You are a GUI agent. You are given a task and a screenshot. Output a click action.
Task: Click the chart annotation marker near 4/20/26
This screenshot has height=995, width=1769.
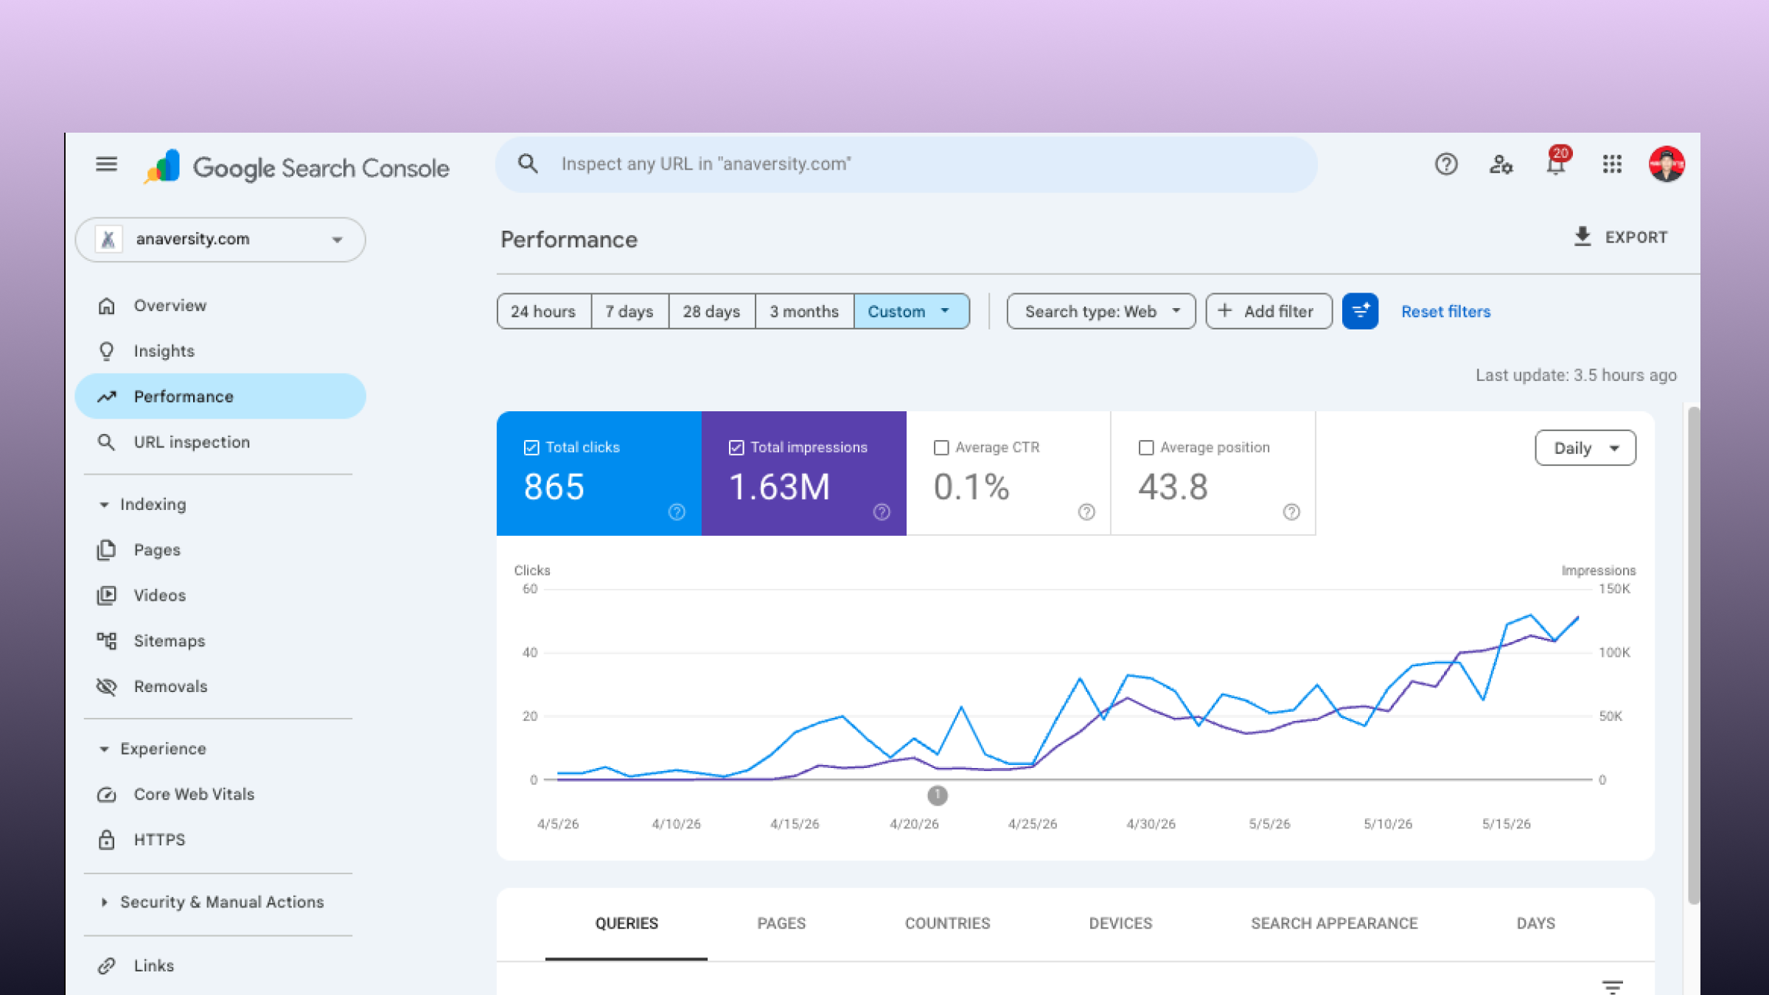pyautogui.click(x=937, y=795)
